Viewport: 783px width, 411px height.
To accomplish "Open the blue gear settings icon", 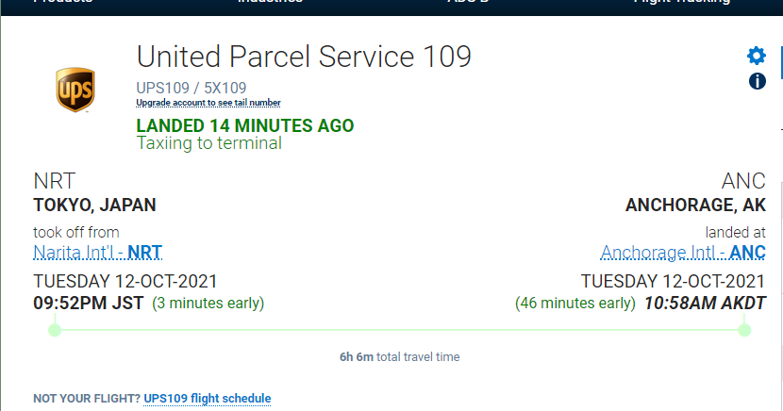I will click(757, 56).
